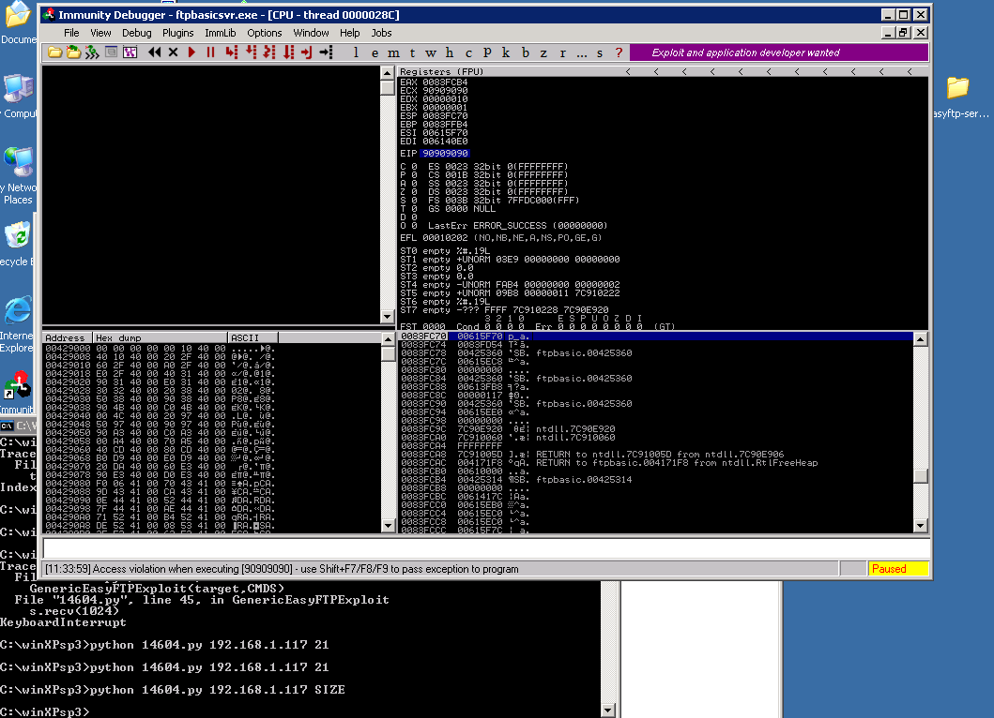
Task: Click 'Exploit and application developer wanted' banner
Action: coord(778,52)
